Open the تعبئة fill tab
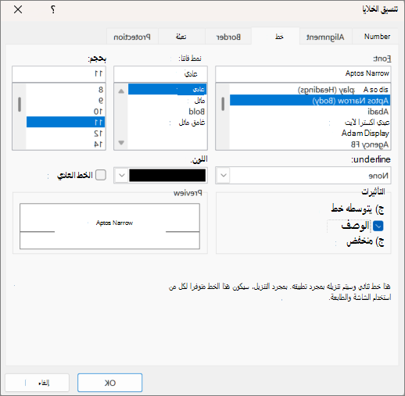The height and width of the screenshot is (396, 405). 181,37
